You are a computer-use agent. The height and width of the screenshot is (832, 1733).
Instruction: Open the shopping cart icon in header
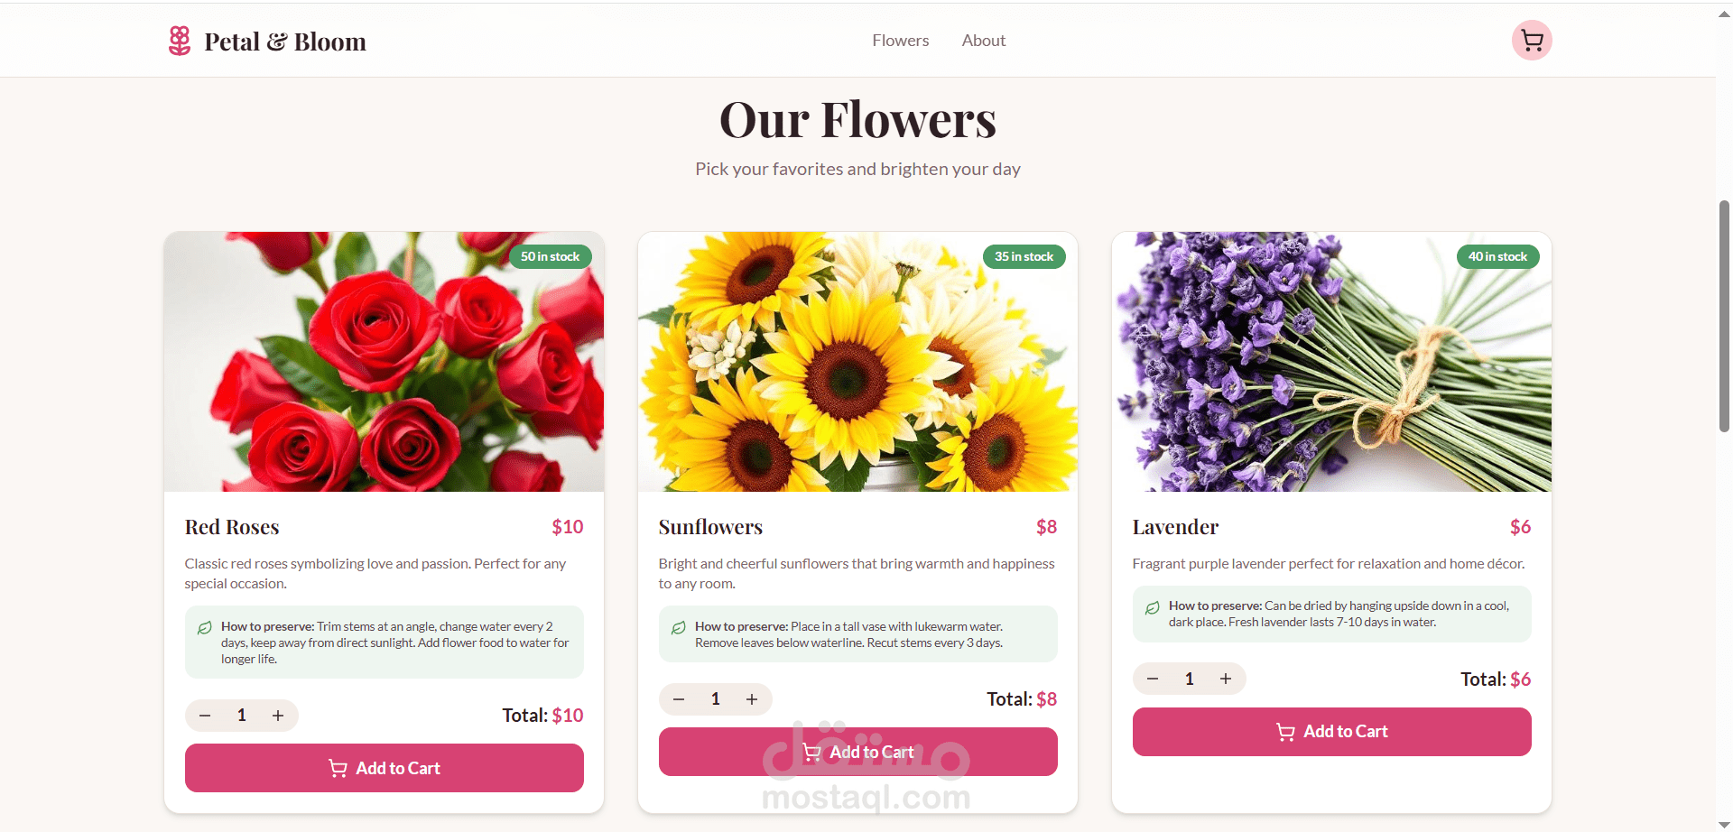(1532, 41)
